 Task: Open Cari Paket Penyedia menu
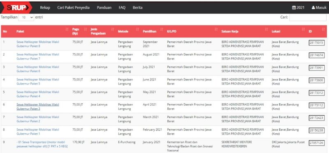click(x=74, y=7)
